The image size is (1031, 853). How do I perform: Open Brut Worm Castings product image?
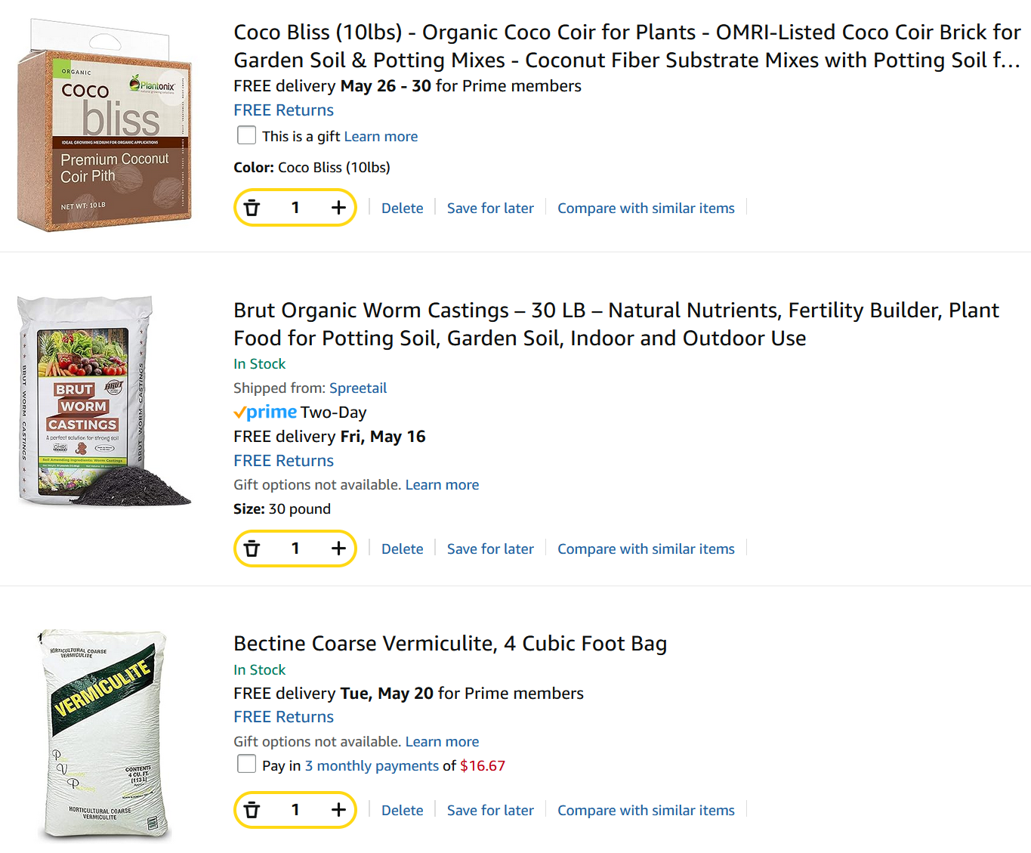104,401
